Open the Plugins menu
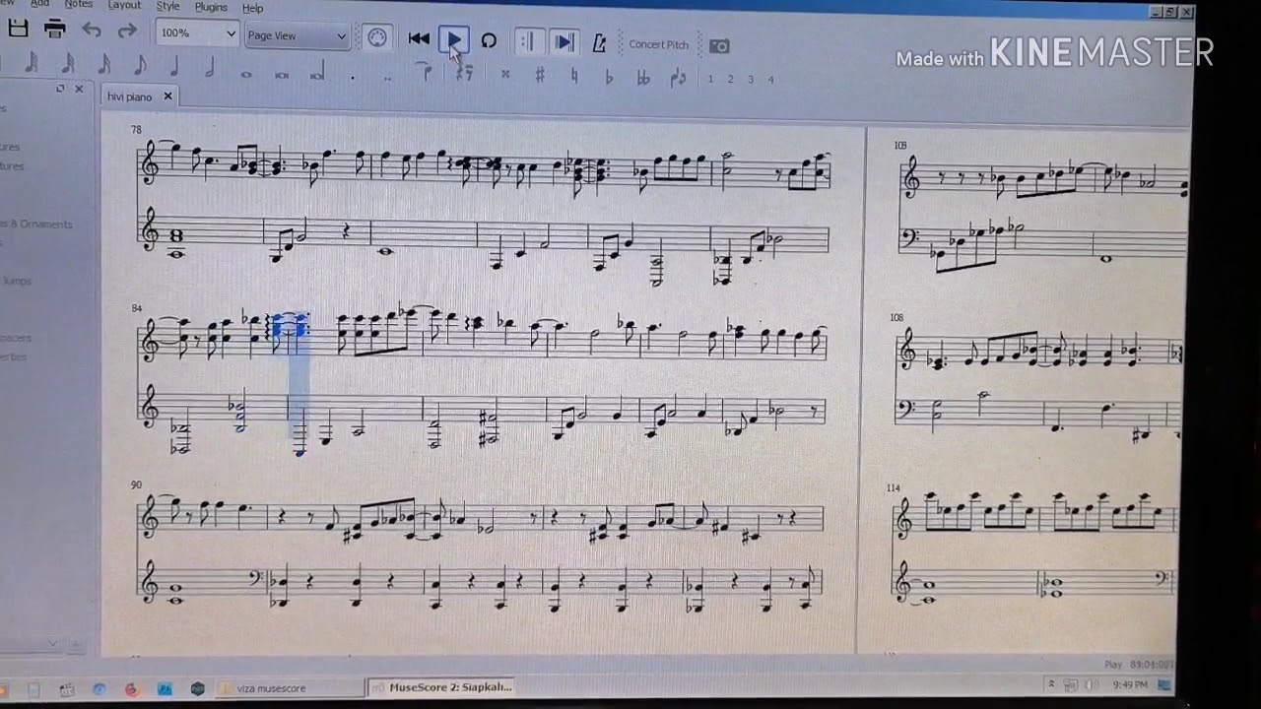The image size is (1261, 709). [x=211, y=7]
